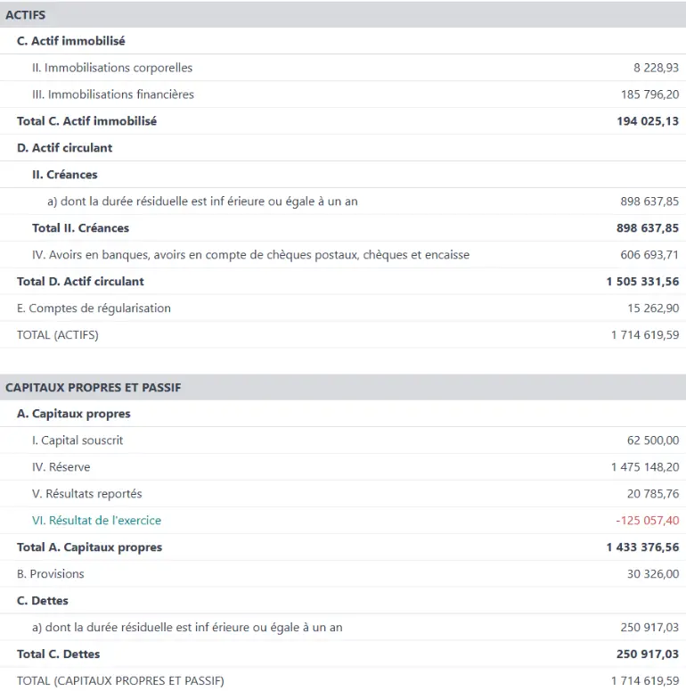Select the "IV. Avoirs en banques" row label
The image size is (686, 691).
tap(250, 255)
